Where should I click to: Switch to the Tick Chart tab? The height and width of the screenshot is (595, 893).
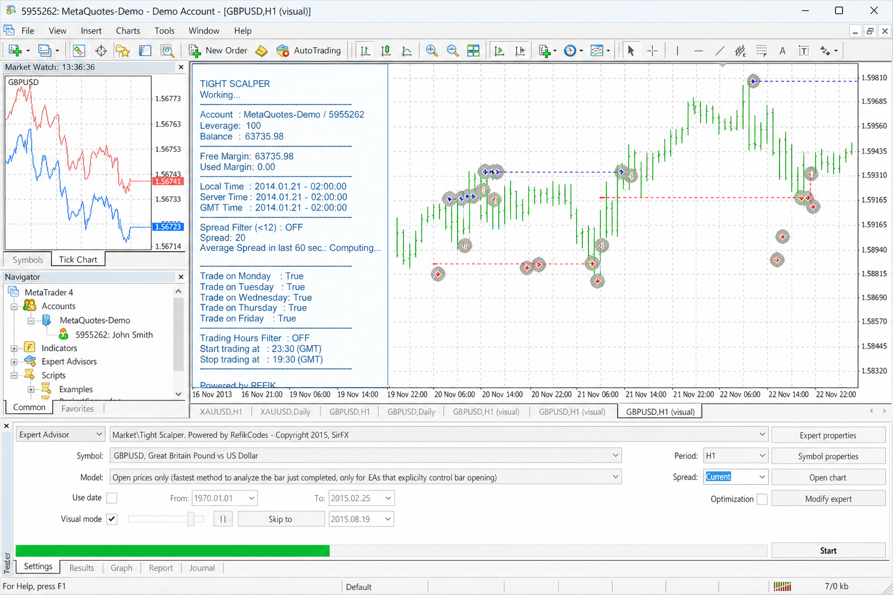[x=78, y=260]
